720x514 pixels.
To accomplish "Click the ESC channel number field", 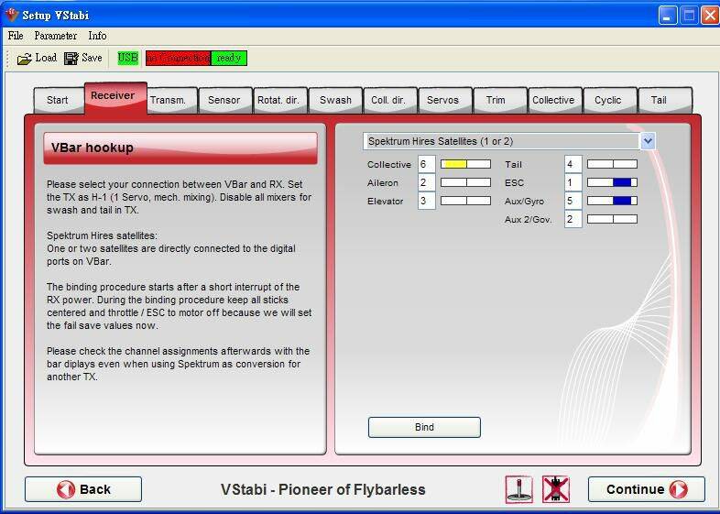I will [573, 182].
